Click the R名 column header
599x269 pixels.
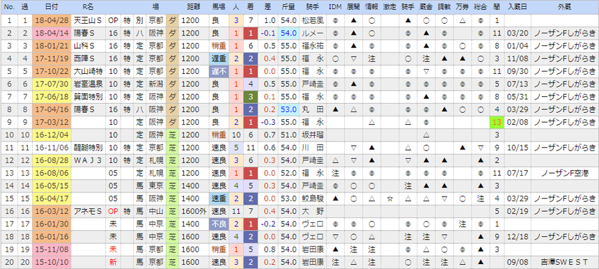(88, 7)
